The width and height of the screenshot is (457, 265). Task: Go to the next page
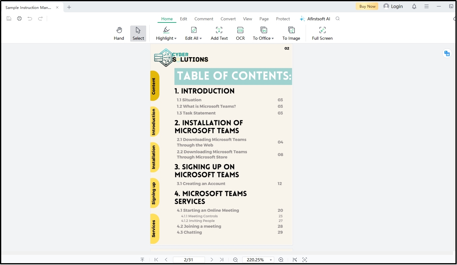pos(212,260)
